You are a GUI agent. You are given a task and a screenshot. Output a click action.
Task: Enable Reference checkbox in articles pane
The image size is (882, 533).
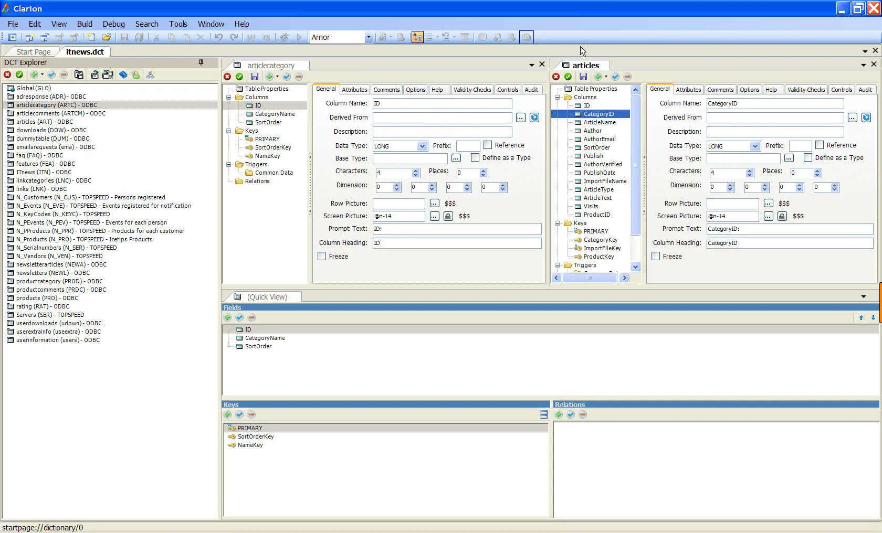point(820,145)
